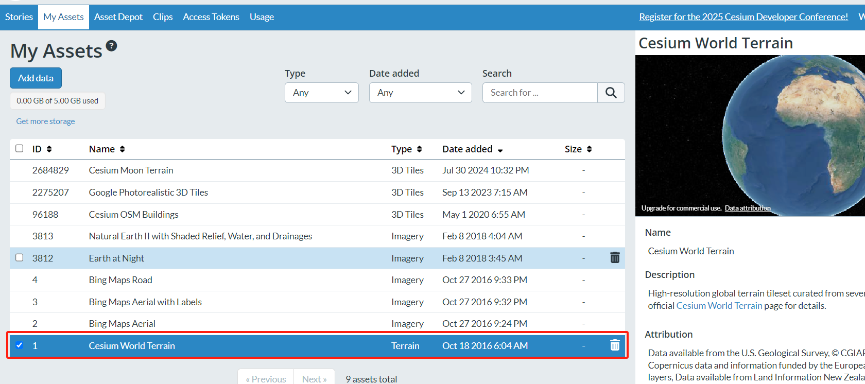Viewport: 865px width, 384px height.
Task: Select the Bing Maps Road row
Action: coord(317,280)
